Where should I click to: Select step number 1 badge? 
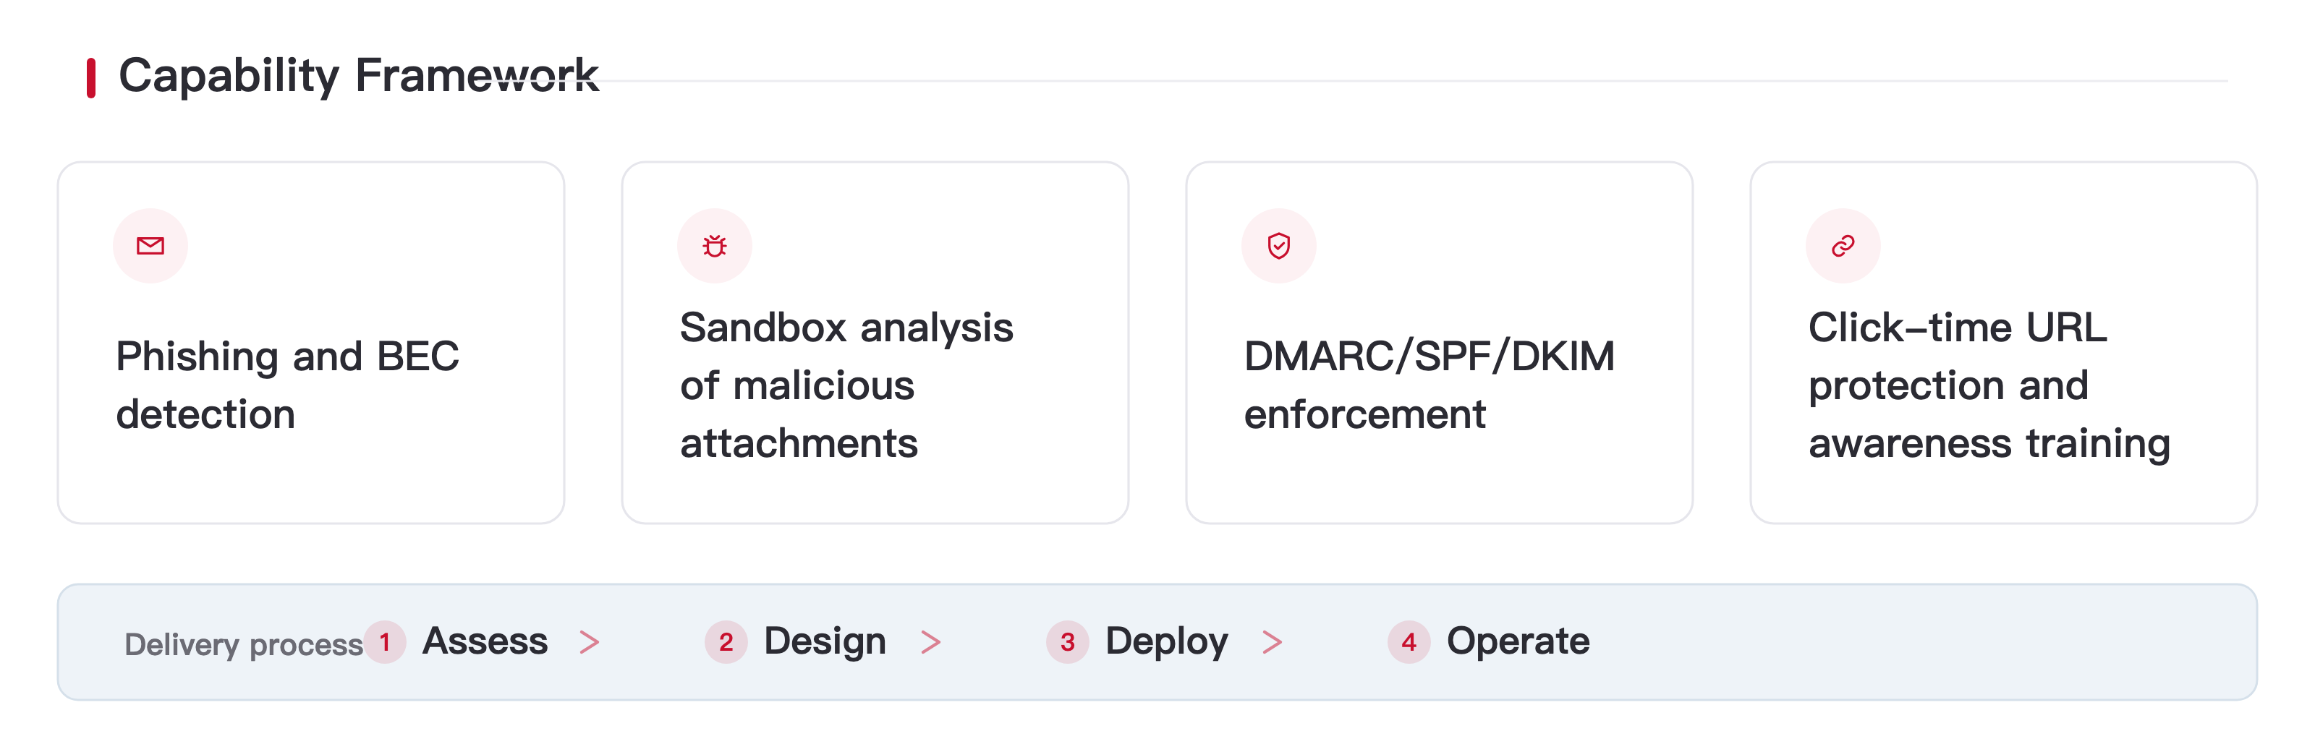click(385, 642)
